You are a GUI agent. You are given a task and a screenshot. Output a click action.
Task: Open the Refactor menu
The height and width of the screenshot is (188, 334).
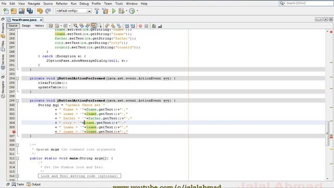pyautogui.click(x=62, y=4)
